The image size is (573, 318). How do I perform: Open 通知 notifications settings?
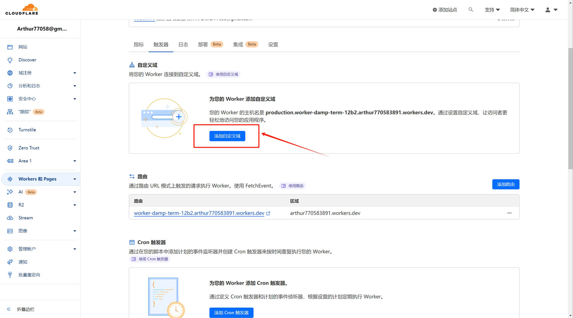click(22, 262)
